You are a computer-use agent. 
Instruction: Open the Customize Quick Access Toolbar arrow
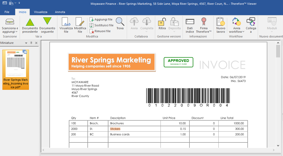pos(19,3)
